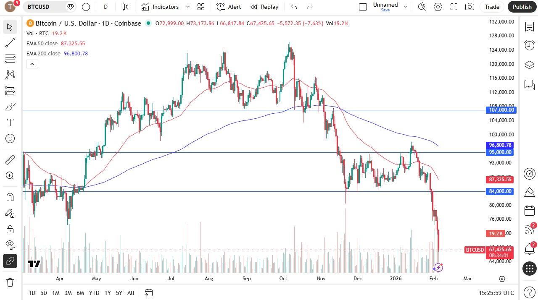Hide all drawings with the eye toggle

10,245
